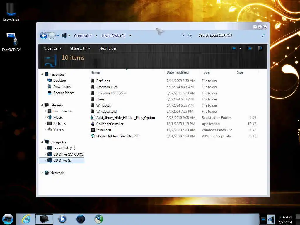Open the address bar history dropdown
The image size is (300, 225).
(x=183, y=35)
